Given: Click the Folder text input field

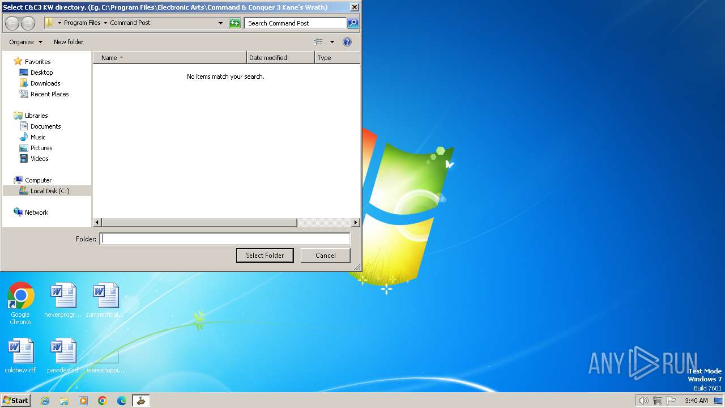Looking at the screenshot, I should 225,239.
